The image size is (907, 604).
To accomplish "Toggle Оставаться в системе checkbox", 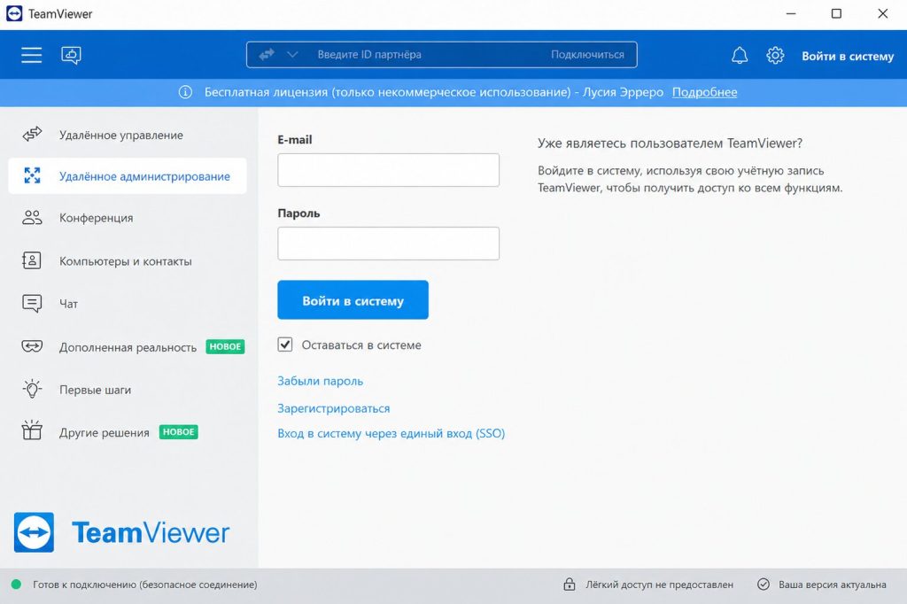I will (285, 345).
